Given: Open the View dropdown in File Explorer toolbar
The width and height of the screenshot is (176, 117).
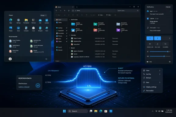Looking at the screenshot, I should click(101, 15).
